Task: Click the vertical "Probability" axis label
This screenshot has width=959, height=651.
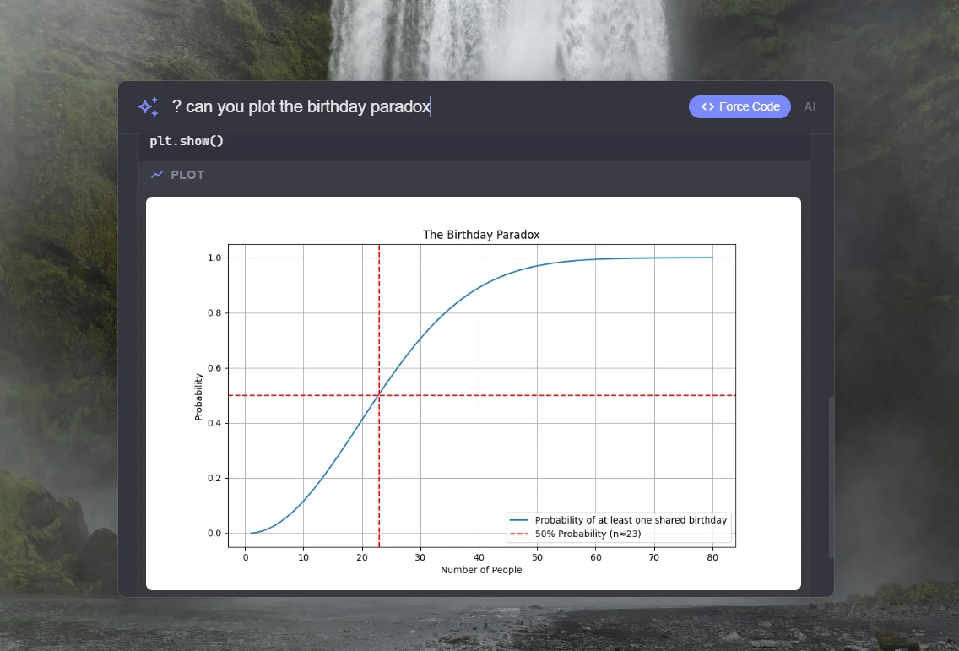Action: [x=198, y=397]
